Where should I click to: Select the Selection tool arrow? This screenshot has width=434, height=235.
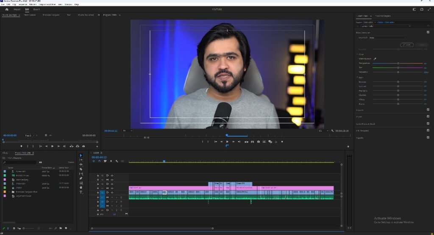click(x=81, y=156)
